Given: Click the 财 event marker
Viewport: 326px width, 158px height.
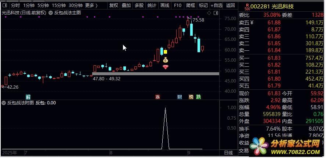Looking at the screenshot, I should click(180, 97).
